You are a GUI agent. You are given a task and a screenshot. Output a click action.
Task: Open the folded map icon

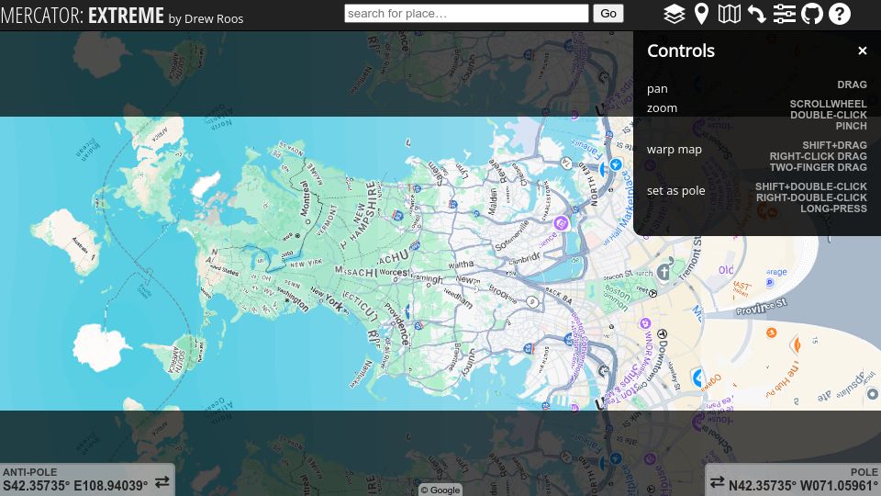pos(729,14)
